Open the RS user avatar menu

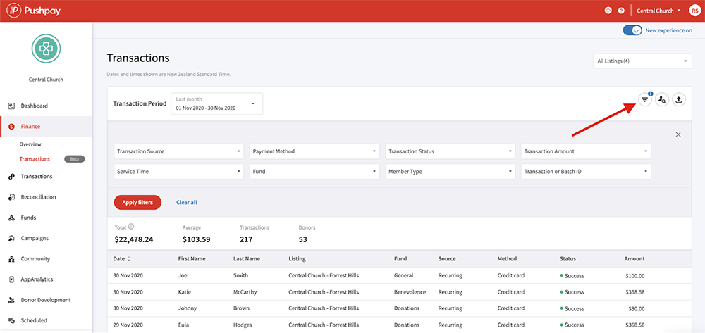tap(694, 11)
